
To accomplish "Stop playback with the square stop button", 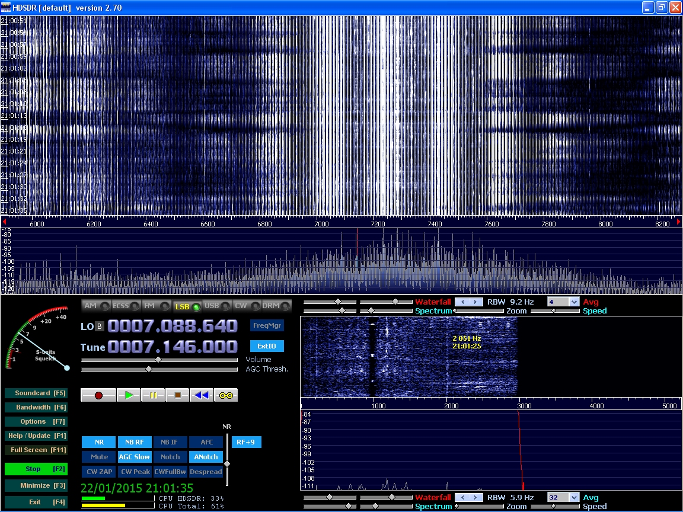I will coord(177,395).
